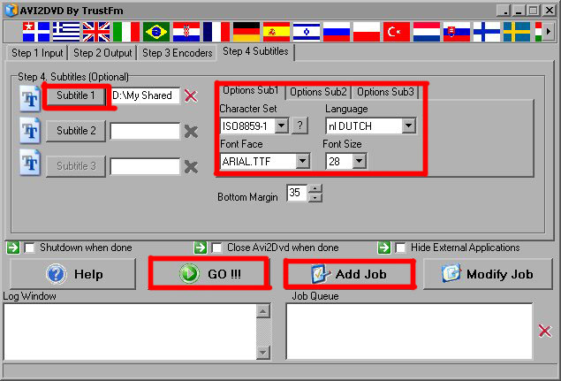Switch to Step 1 Input tab
This screenshot has width=561, height=381.
37,53
